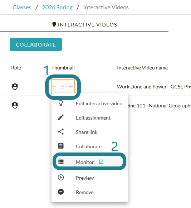Choose Edit interactive video from the menu
This screenshot has height=208, width=191.
(x=90, y=103)
